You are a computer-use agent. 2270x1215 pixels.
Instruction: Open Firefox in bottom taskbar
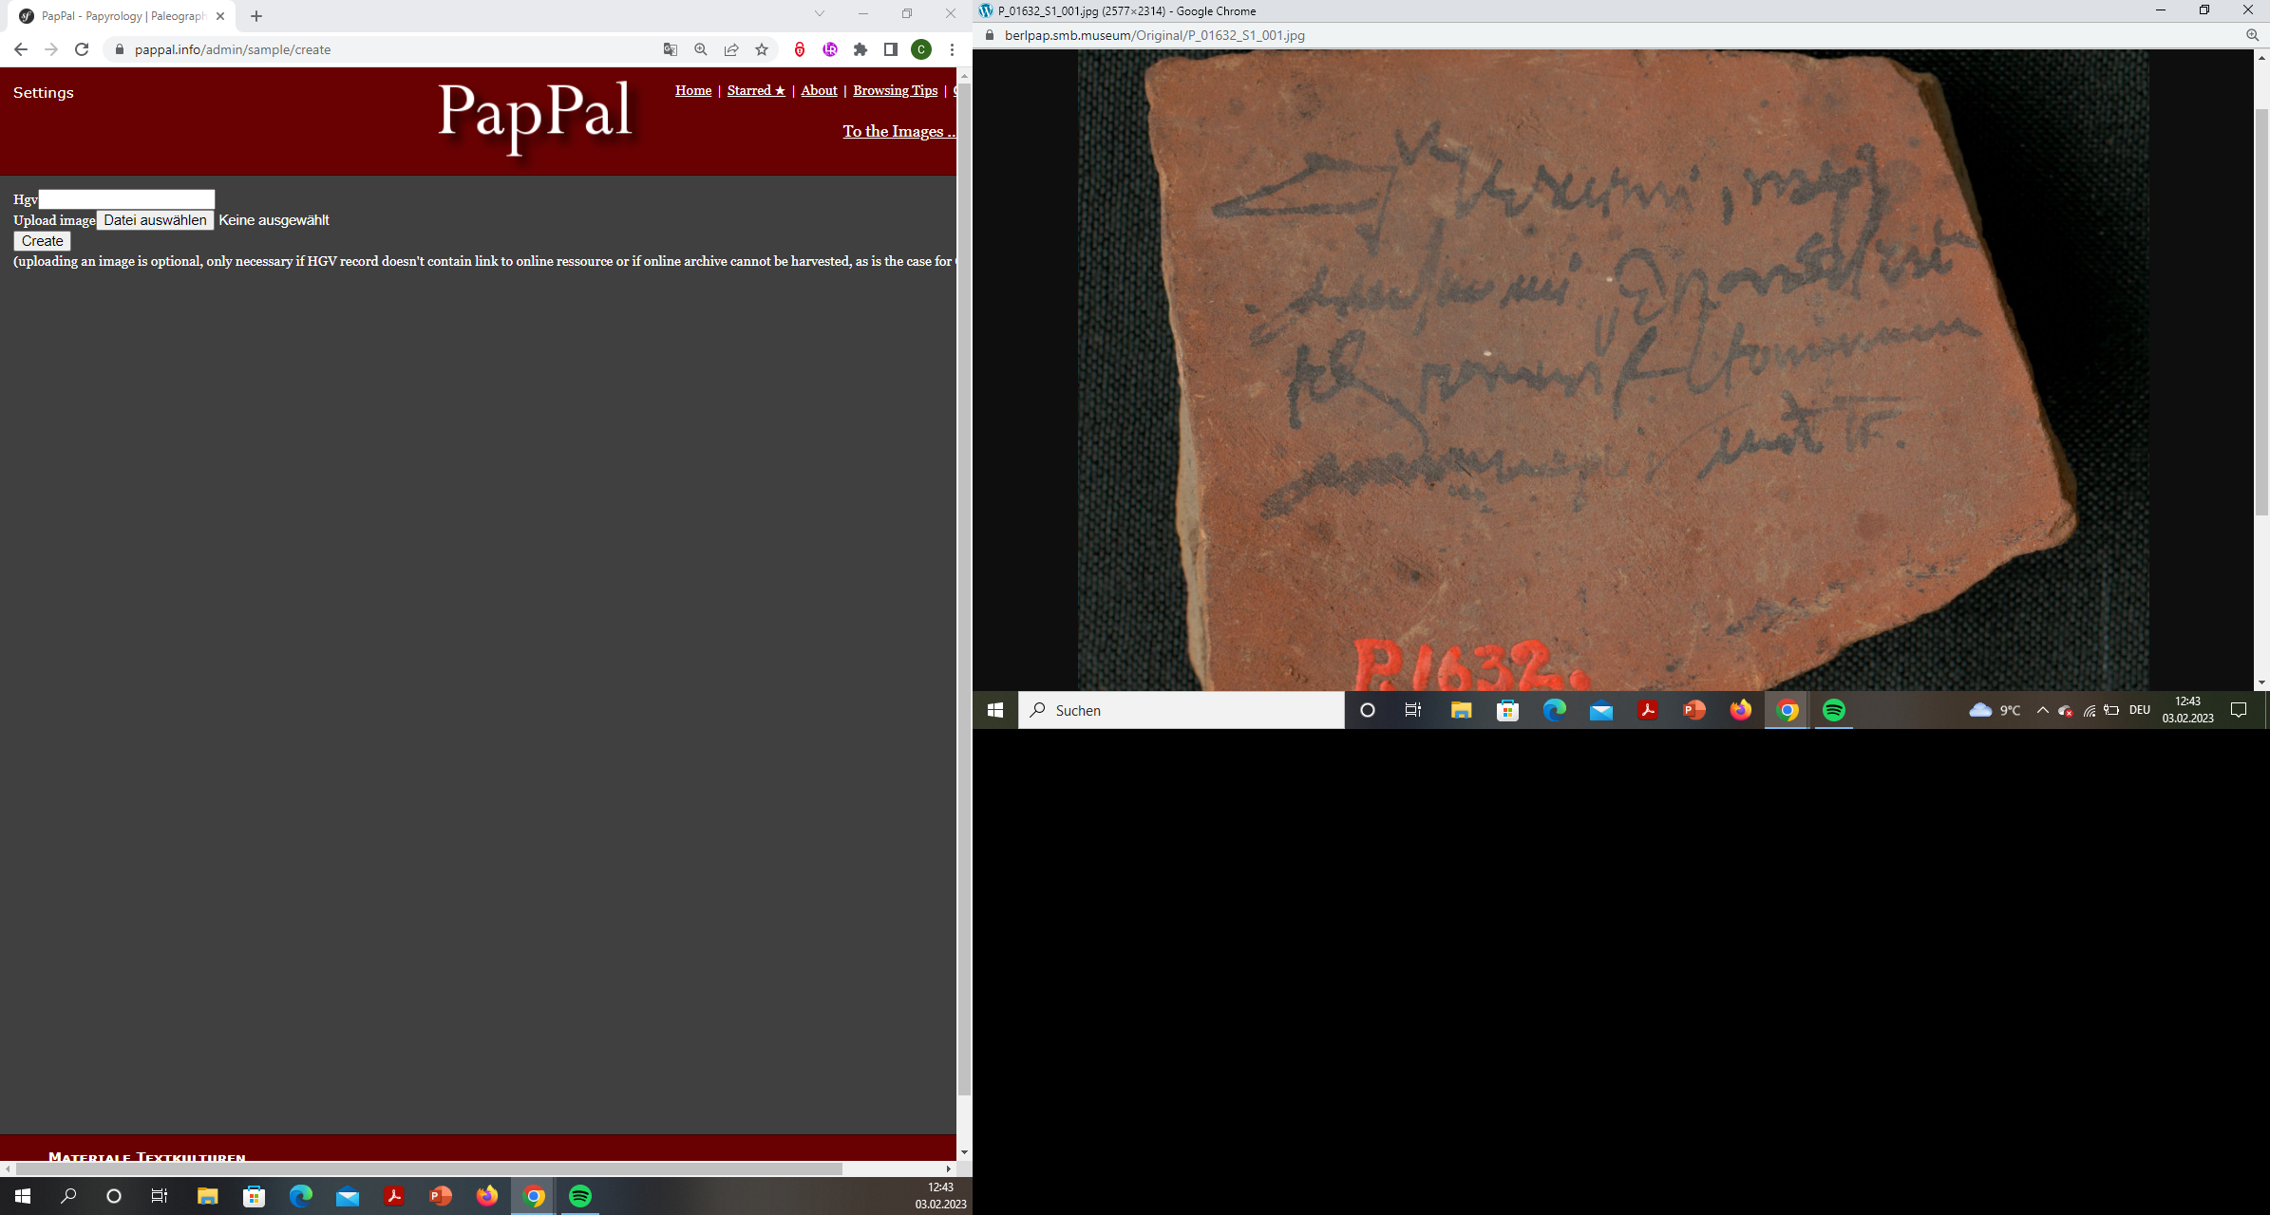[x=487, y=1196]
